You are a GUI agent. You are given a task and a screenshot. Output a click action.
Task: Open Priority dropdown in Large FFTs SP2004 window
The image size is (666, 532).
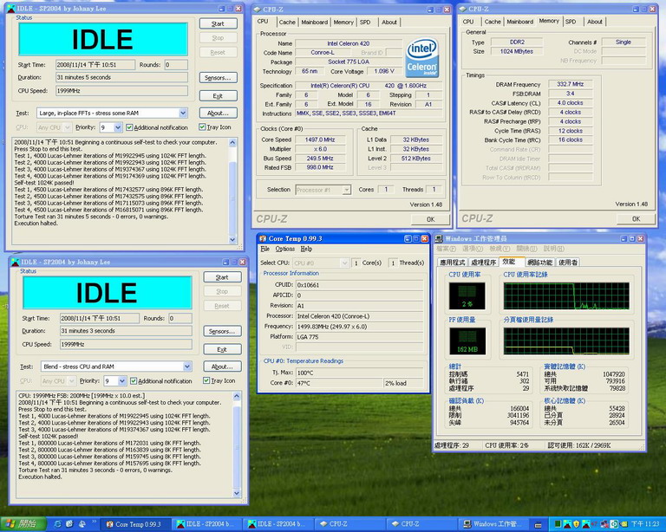click(x=118, y=127)
